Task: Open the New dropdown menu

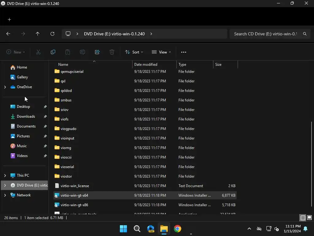Action: click(x=16, y=52)
